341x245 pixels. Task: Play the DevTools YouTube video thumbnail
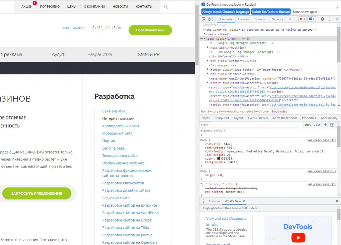[298, 237]
